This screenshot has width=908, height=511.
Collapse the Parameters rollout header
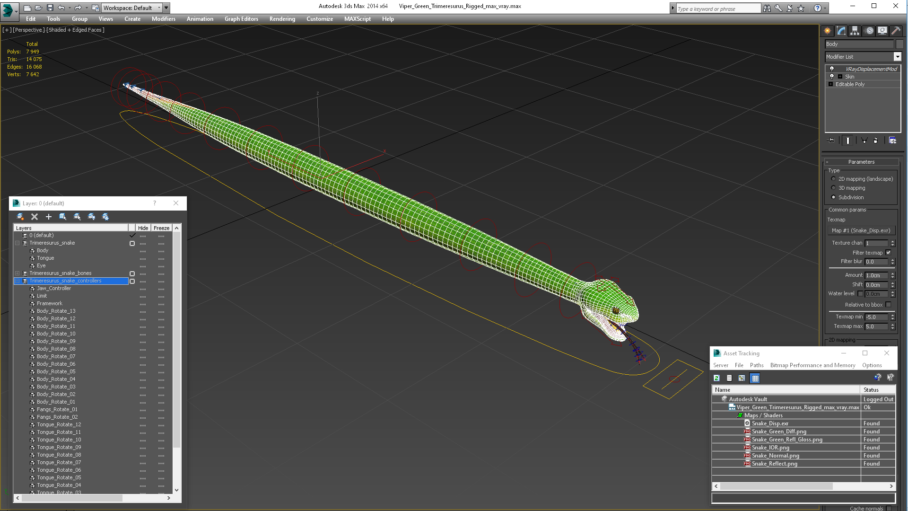(x=861, y=162)
